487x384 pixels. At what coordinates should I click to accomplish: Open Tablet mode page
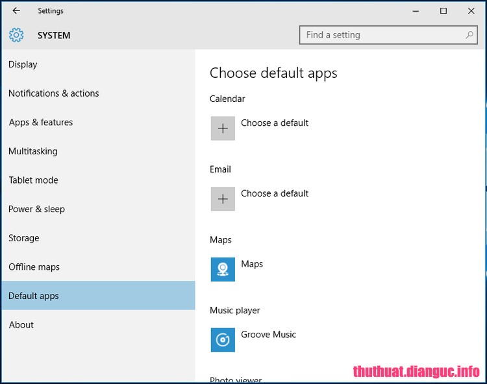click(x=99, y=180)
